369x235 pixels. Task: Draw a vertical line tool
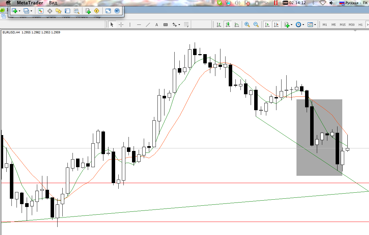(130, 25)
